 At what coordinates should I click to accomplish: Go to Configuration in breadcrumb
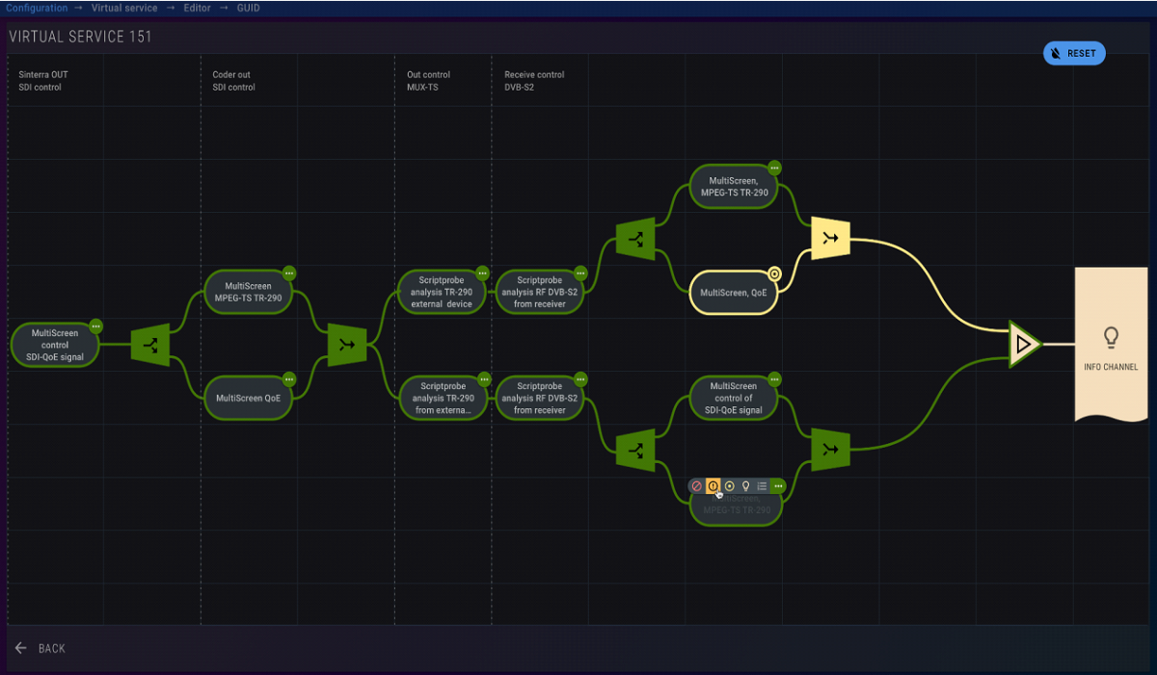(37, 8)
